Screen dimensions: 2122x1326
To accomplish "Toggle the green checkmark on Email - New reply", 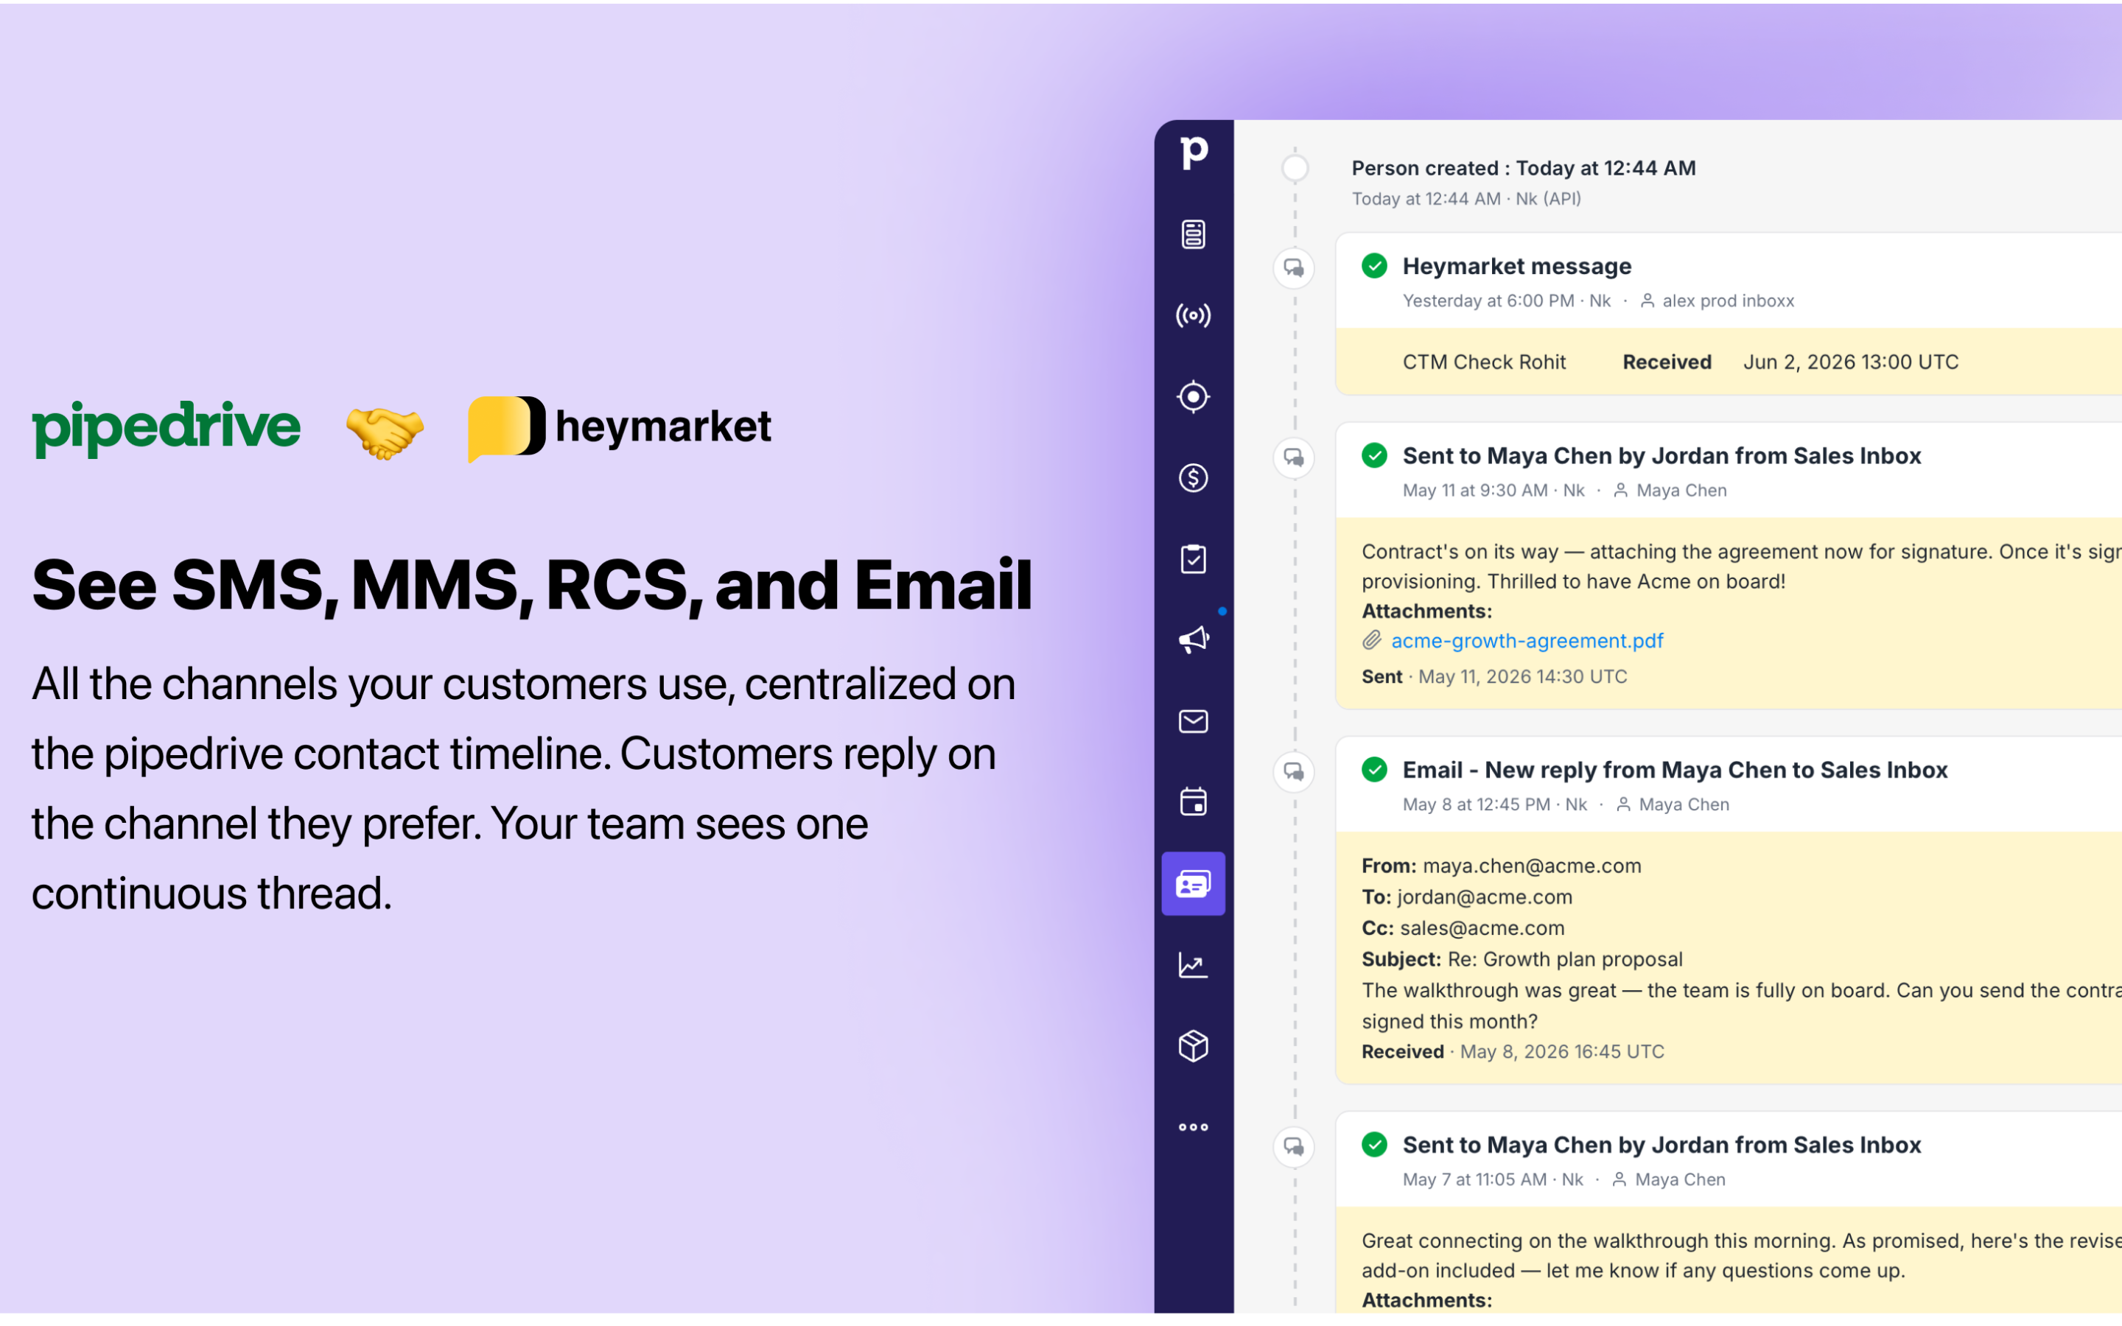I will coord(1374,769).
